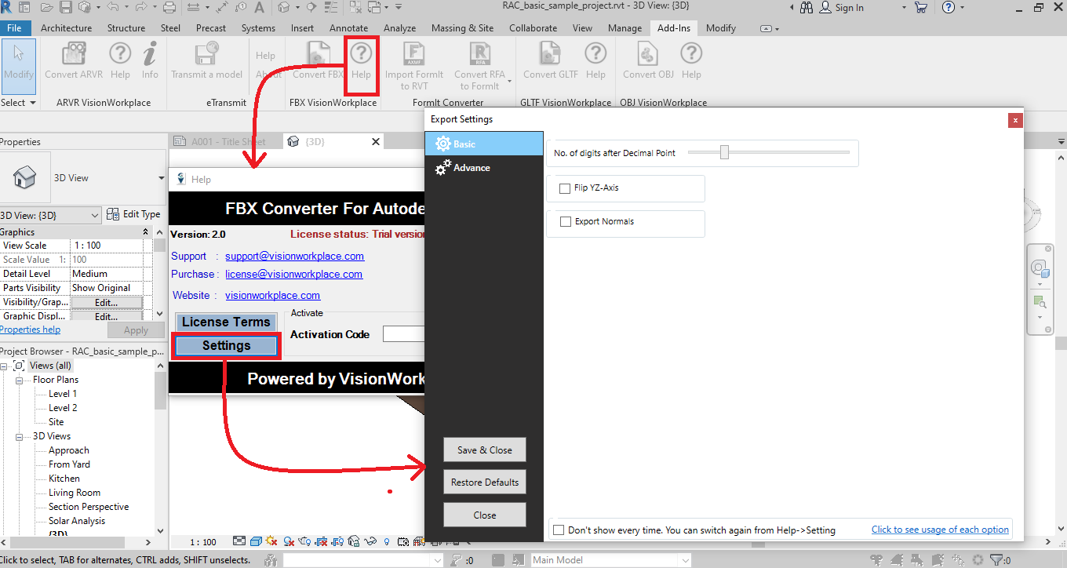
Task: Open Help in the ARVR VisionWorkplace panel
Action: click(120, 60)
